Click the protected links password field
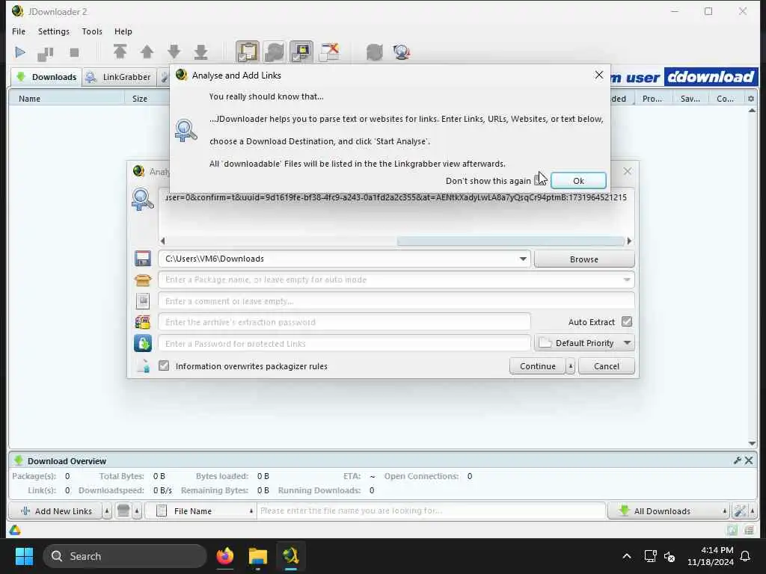766x574 pixels. (344, 344)
